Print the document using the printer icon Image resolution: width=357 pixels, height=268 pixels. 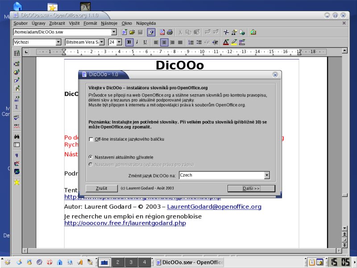170,32
